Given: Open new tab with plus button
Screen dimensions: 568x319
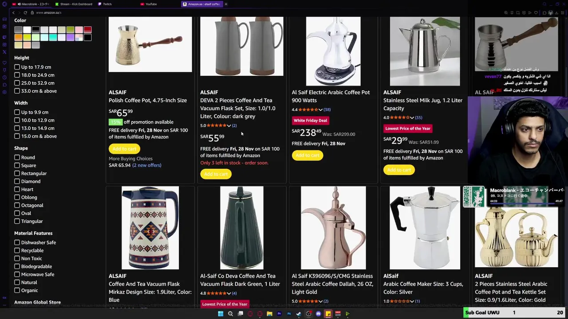Looking at the screenshot, I should pyautogui.click(x=226, y=4).
